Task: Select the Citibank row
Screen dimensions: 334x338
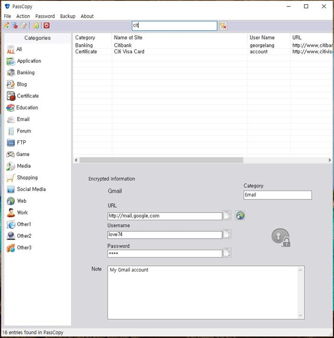Action: (x=203, y=45)
